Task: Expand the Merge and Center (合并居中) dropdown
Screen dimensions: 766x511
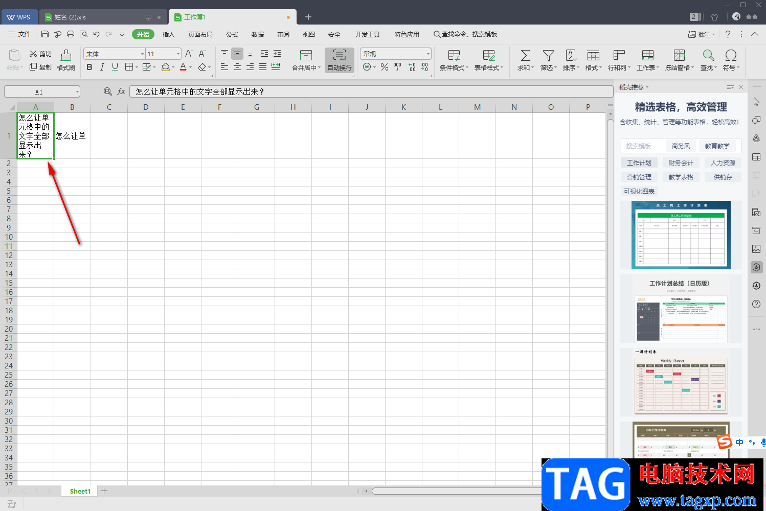Action: tap(320, 67)
